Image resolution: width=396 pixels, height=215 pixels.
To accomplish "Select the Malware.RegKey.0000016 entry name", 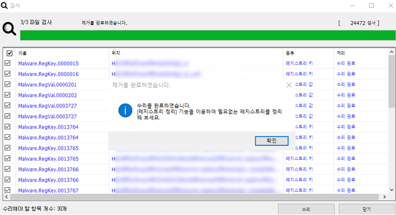I will [x=48, y=74].
